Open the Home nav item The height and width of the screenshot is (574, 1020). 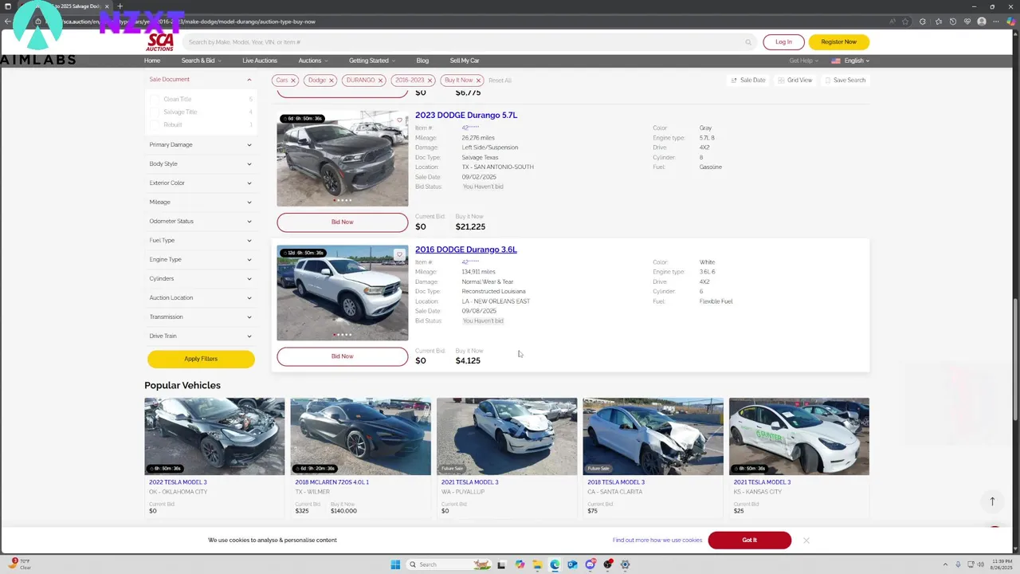pos(152,61)
